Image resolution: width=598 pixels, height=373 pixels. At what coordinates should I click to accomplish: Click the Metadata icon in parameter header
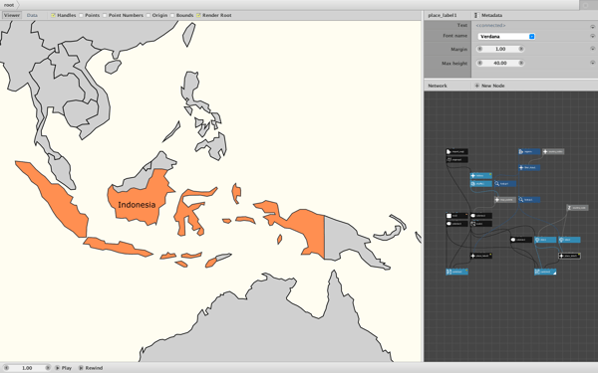[476, 15]
